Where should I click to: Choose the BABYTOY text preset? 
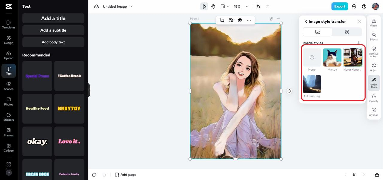pyautogui.click(x=69, y=109)
